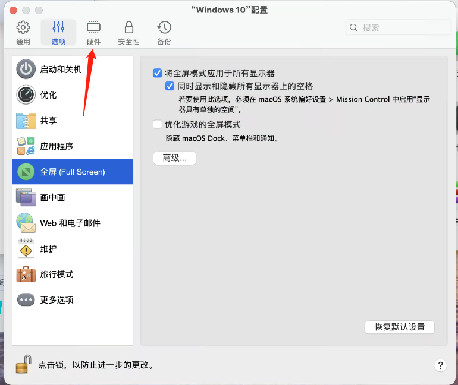Click the 画中画 windows icon
Screen dimensions: 458x385
point(26,197)
